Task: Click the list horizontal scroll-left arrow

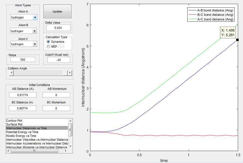Action: [8, 151]
